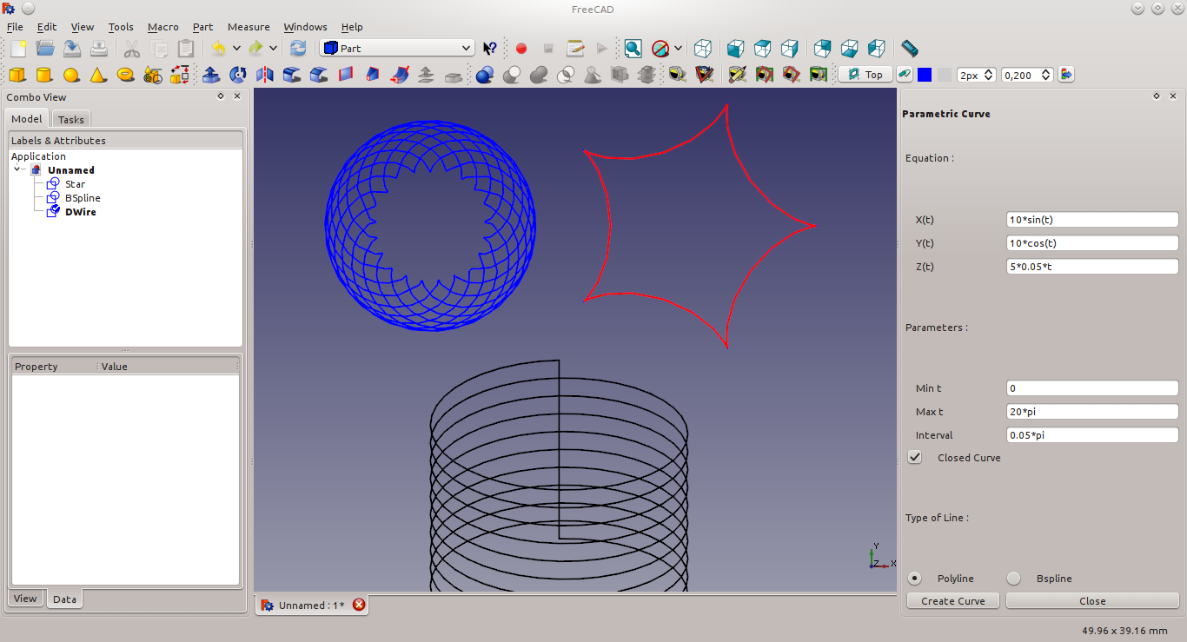Open the Part workbench dropdown

point(397,49)
